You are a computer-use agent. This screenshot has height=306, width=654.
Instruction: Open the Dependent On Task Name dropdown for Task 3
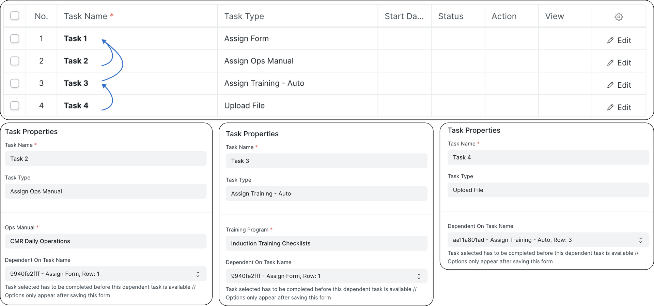click(326, 276)
